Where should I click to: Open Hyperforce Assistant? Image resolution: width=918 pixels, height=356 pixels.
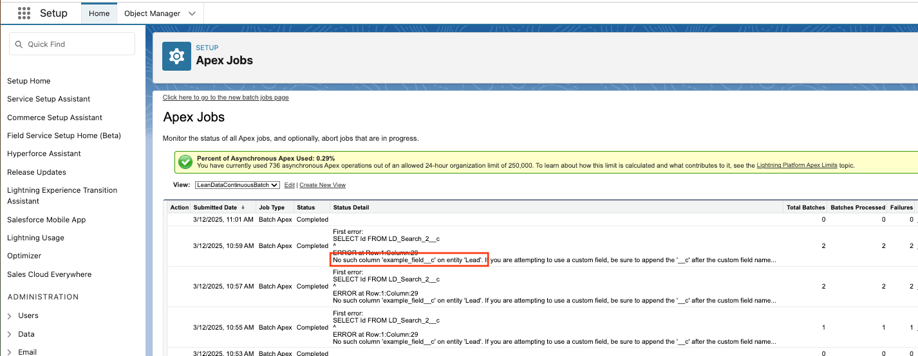[x=44, y=154]
